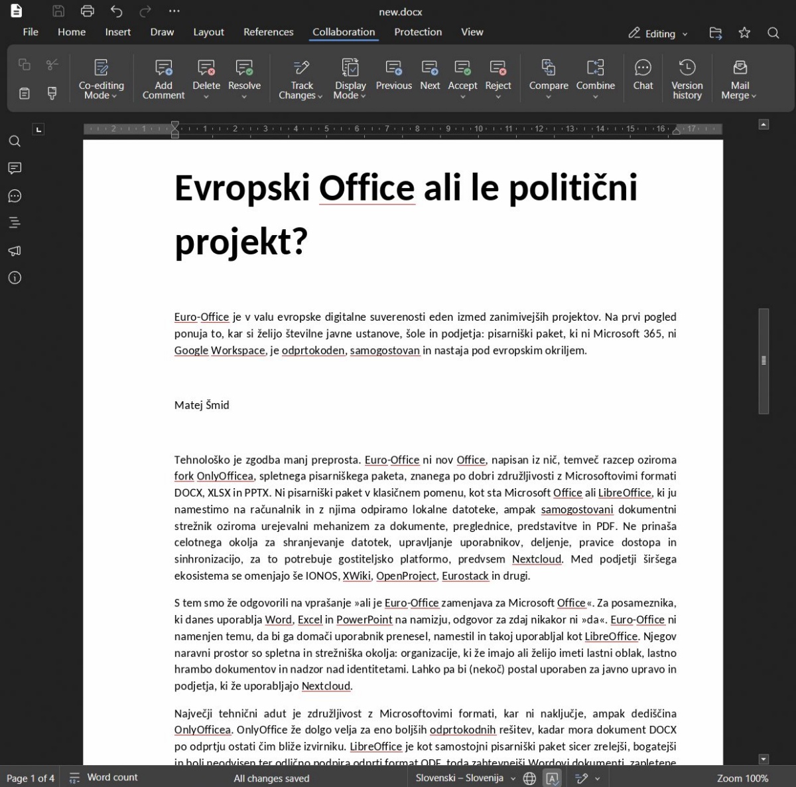
Task: Mark document as favorite with star
Action: click(744, 33)
